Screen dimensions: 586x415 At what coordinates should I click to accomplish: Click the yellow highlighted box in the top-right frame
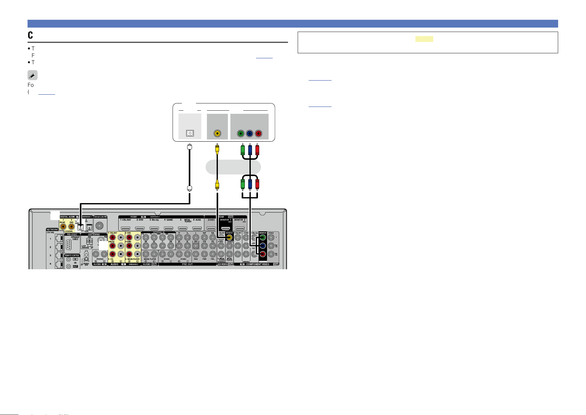[424, 39]
